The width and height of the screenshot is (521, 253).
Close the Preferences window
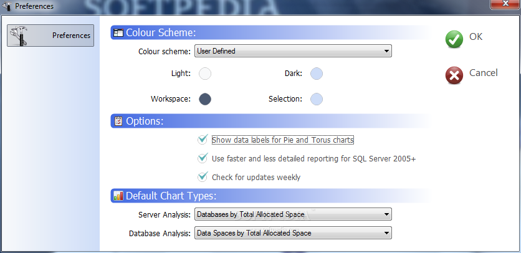point(505,4)
